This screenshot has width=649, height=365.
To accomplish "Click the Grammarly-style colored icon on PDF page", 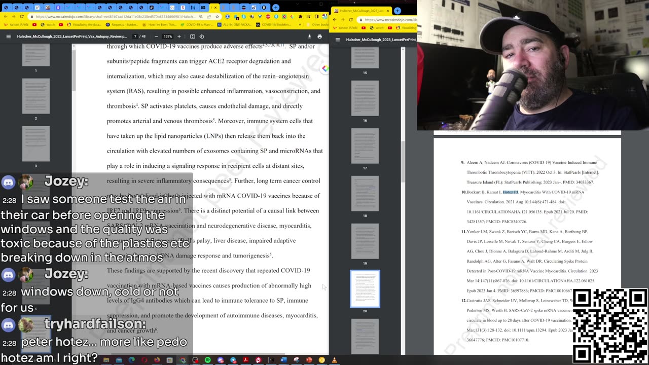I will (x=324, y=68).
